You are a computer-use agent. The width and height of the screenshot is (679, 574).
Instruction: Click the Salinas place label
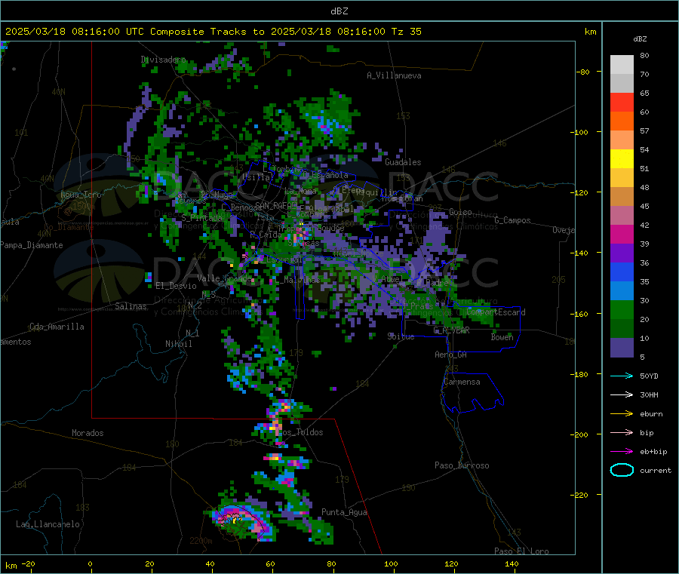coord(131,306)
